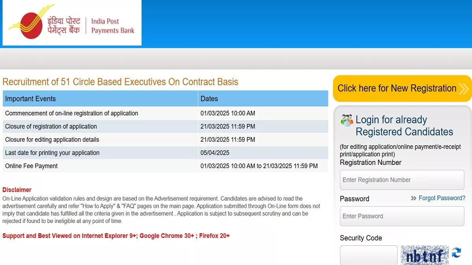Select the Important Events column header
The height and width of the screenshot is (265, 472).
pos(100,99)
